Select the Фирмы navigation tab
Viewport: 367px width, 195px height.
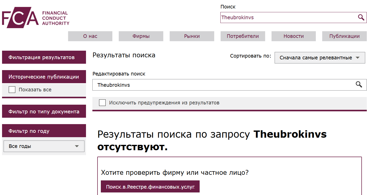[x=141, y=36]
